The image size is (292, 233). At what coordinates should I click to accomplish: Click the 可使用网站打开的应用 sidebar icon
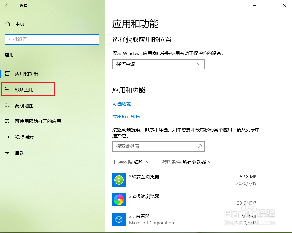[x=7, y=121]
